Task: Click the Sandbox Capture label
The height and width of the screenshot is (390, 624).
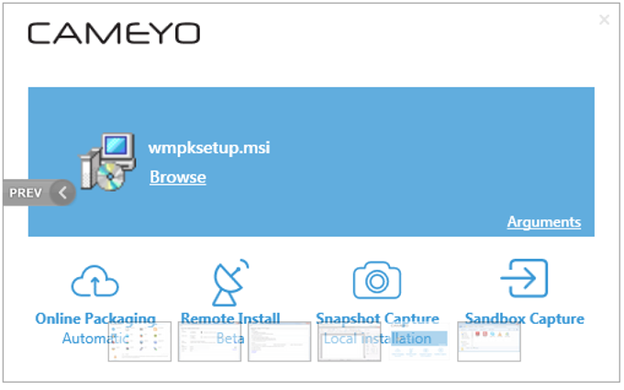Action: (x=525, y=318)
